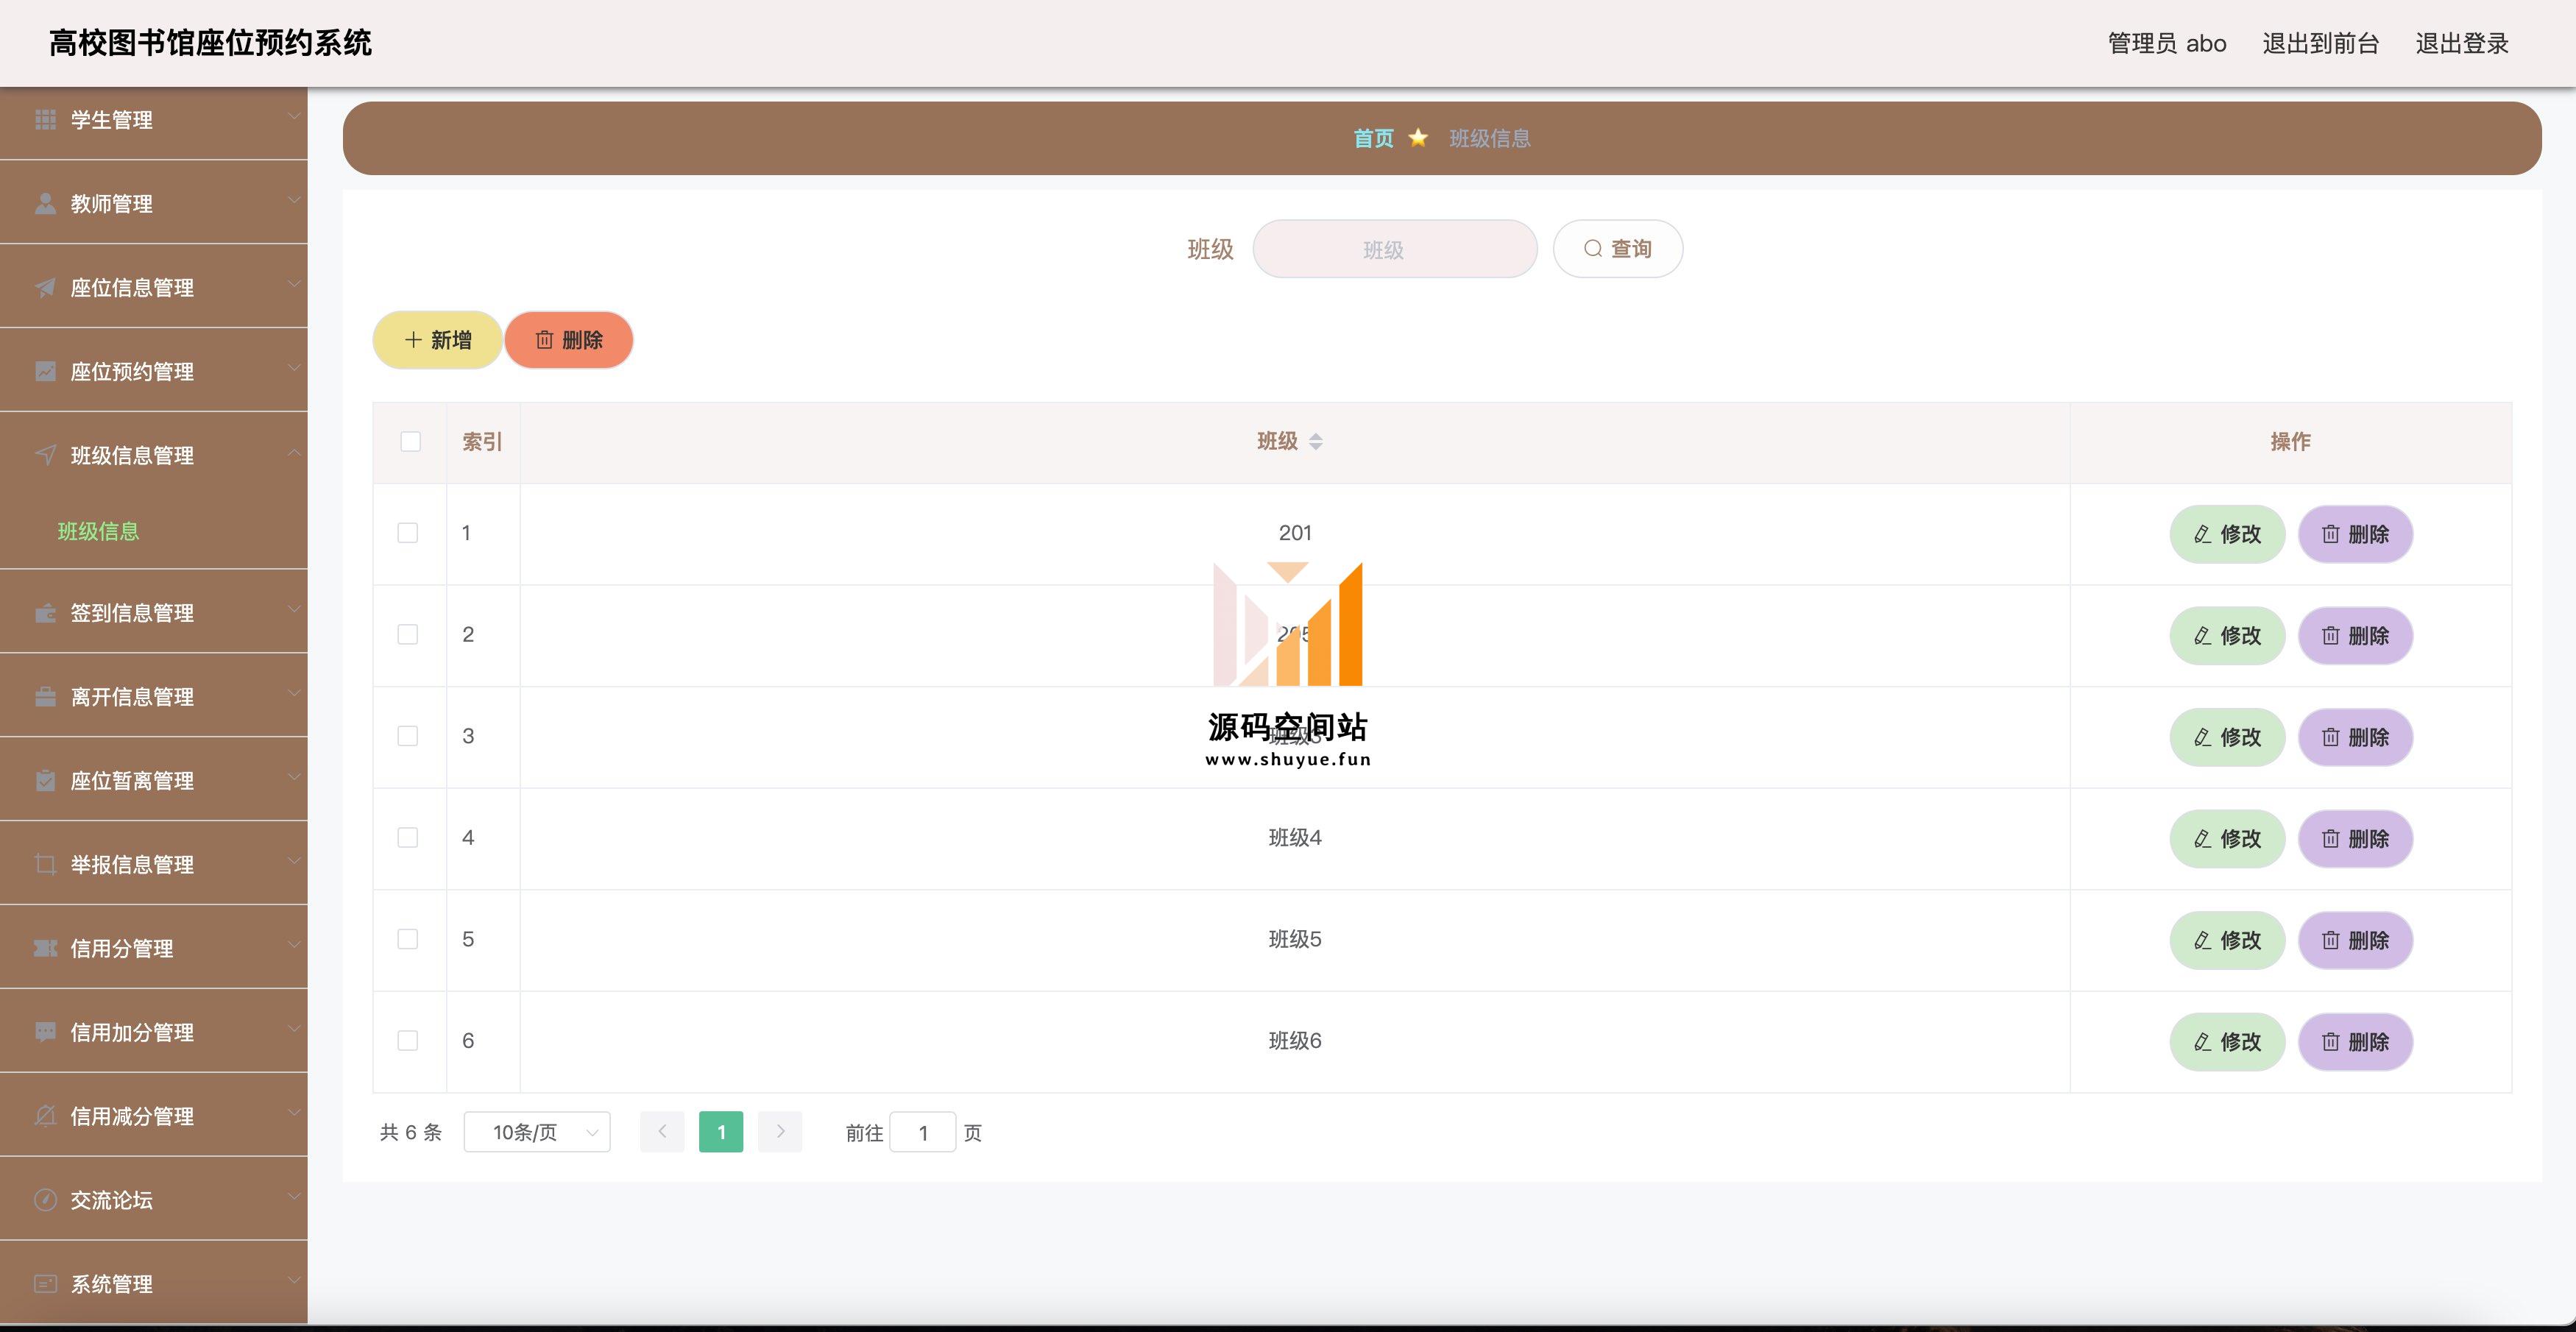This screenshot has height=1332, width=2576.
Task: Go to 首页 in the breadcrumb
Action: (x=1373, y=139)
